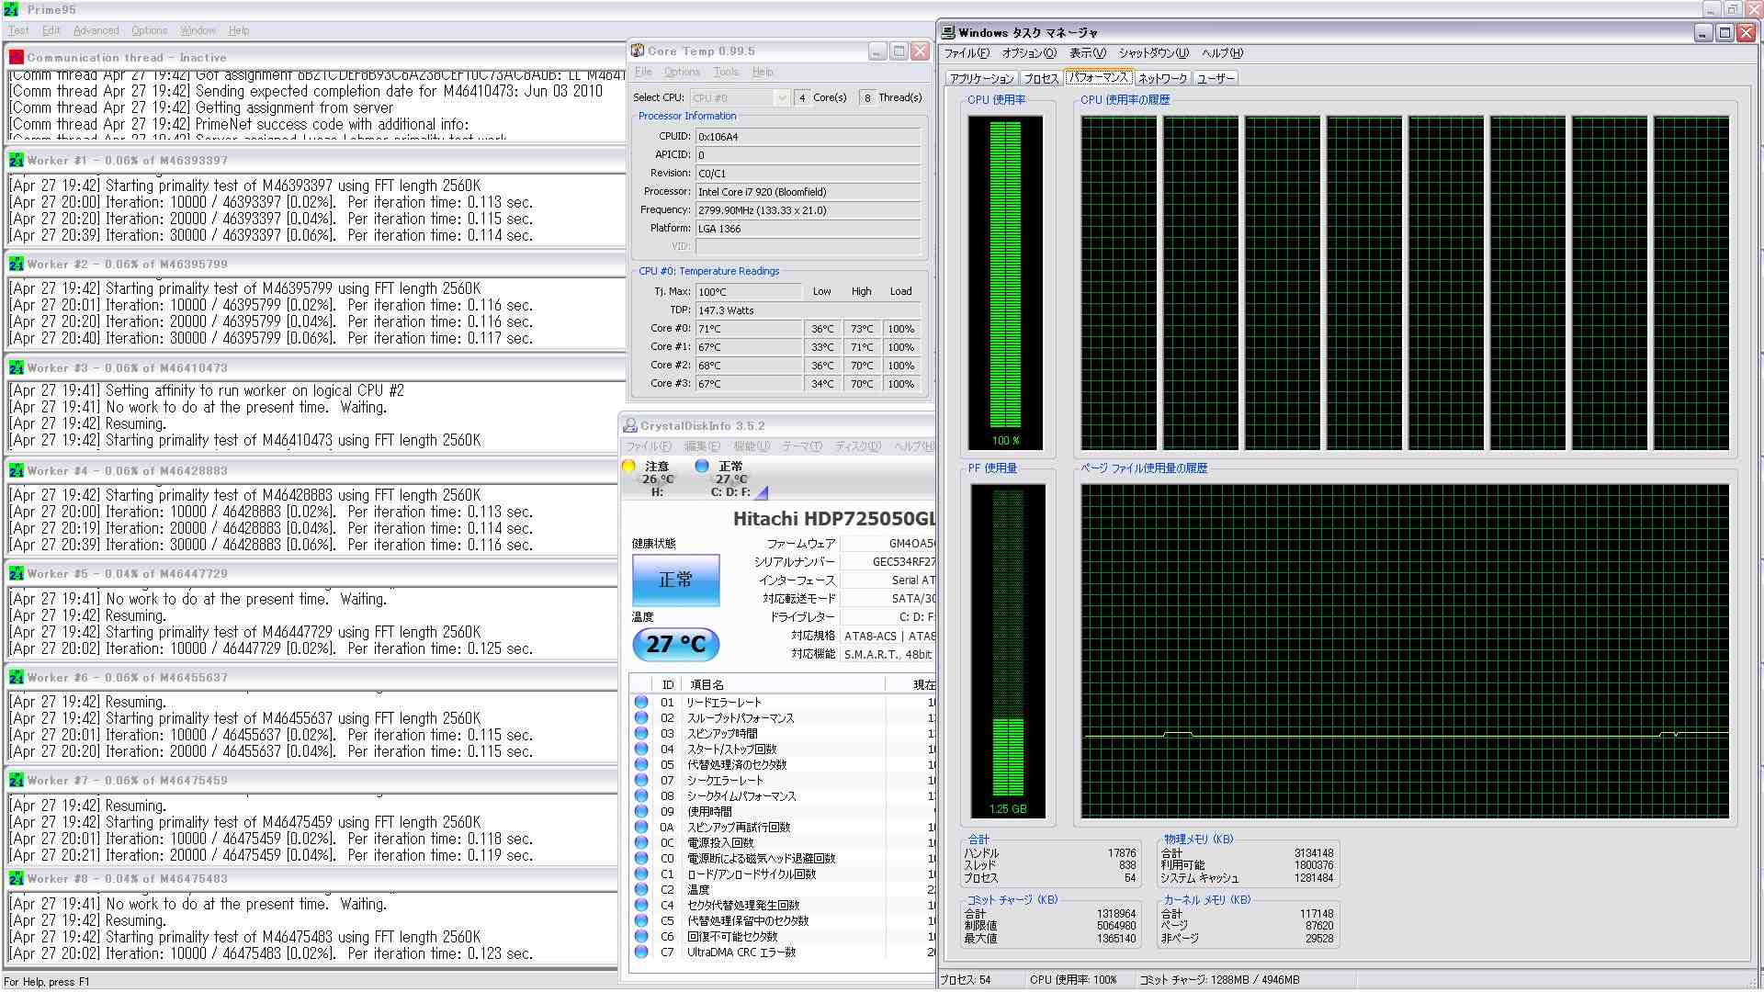Screen dimensions: 1764x992
Task: Click the Core Temp title bar icon
Action: (638, 51)
